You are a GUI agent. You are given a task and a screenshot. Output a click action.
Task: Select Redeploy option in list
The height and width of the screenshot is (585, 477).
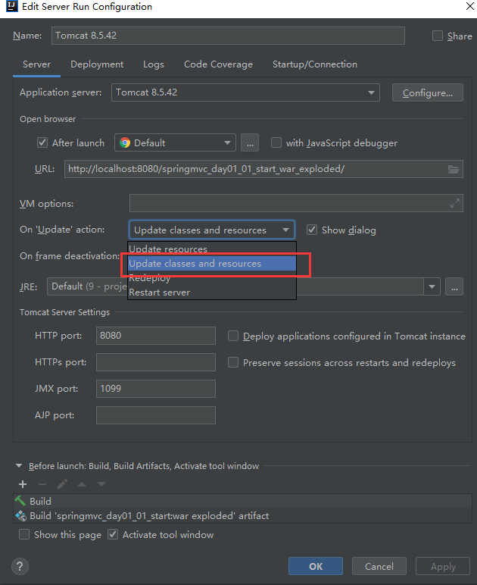pyautogui.click(x=212, y=278)
